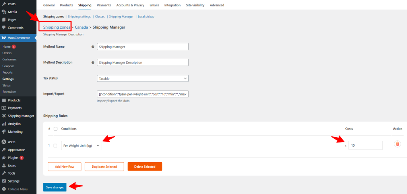Click the Method Name help tooltip icon
Image resolution: width=407 pixels, height=194 pixels.
point(93,47)
